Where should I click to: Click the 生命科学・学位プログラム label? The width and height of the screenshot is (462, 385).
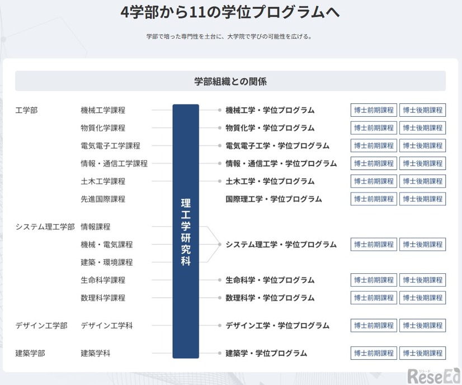point(270,280)
